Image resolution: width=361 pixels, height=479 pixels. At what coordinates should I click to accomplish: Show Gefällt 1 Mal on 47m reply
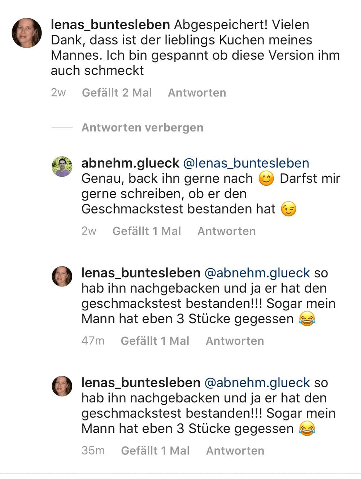[x=155, y=341]
